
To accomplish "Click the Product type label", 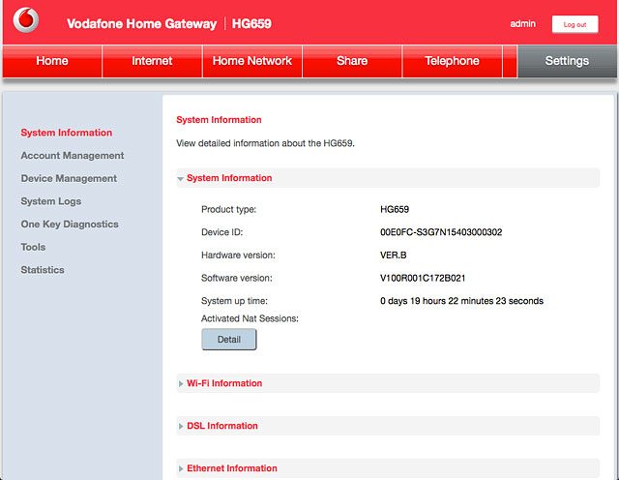I will pos(228,209).
